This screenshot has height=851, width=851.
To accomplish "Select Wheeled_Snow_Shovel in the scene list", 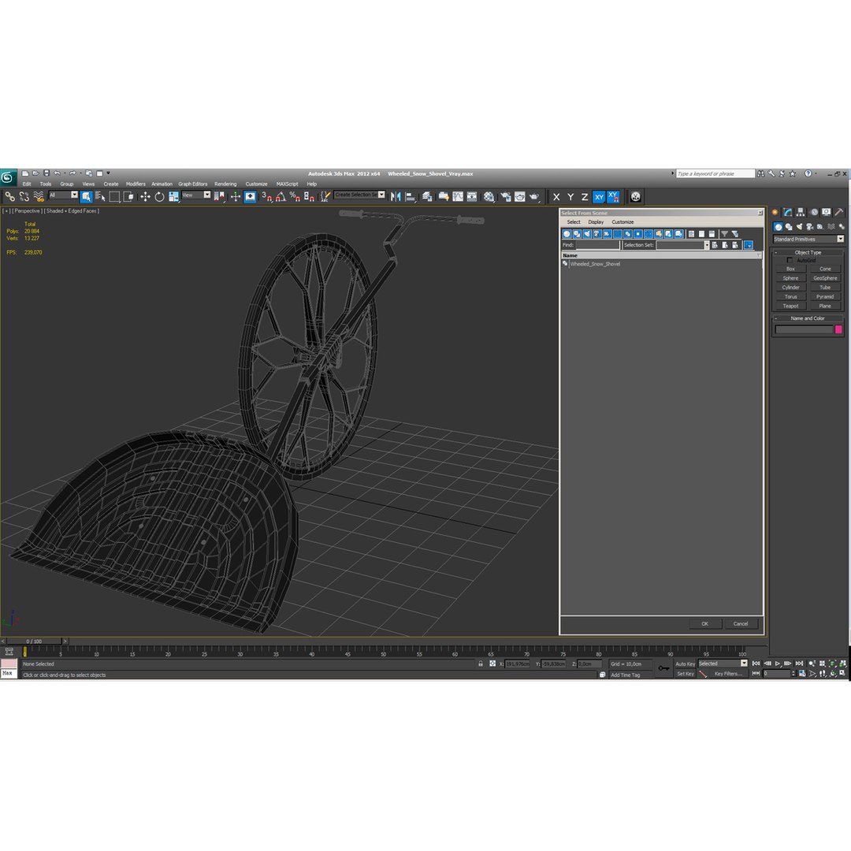I will coord(595,264).
